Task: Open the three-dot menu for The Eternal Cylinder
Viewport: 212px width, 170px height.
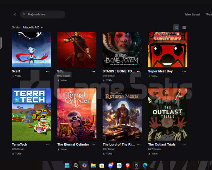Action: click(93, 145)
